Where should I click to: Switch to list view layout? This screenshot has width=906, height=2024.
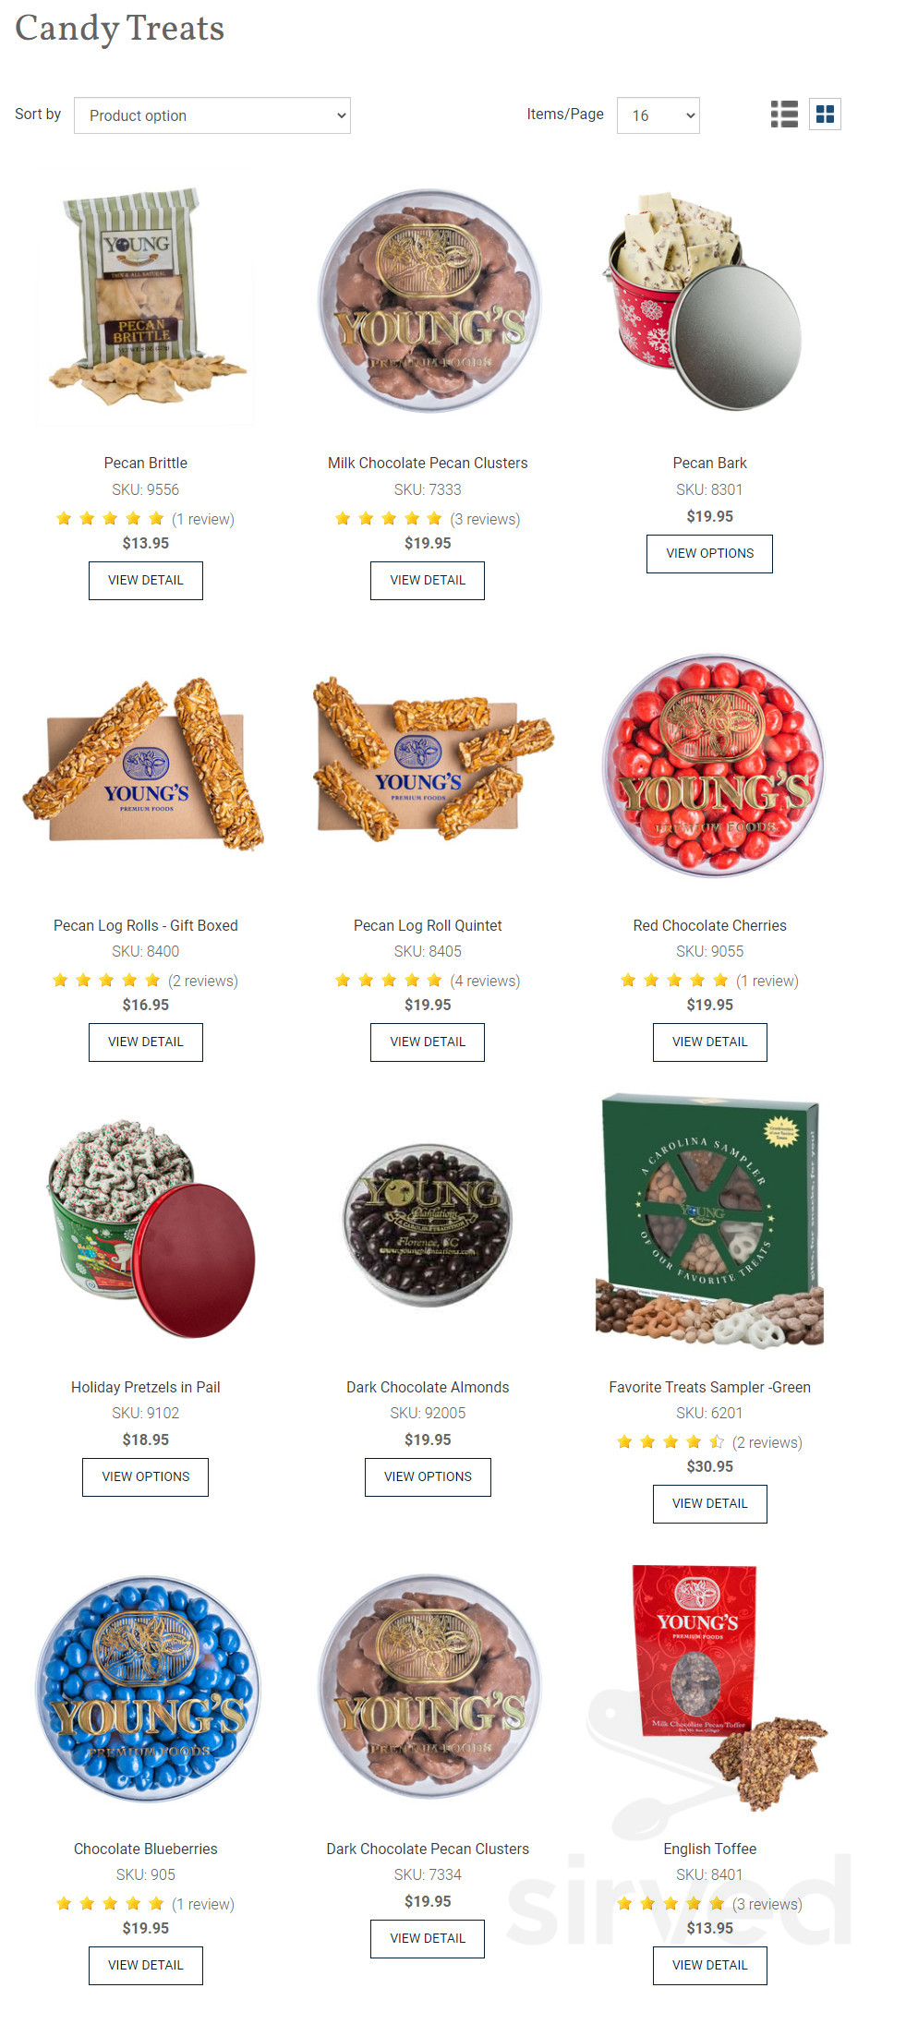[x=784, y=114]
